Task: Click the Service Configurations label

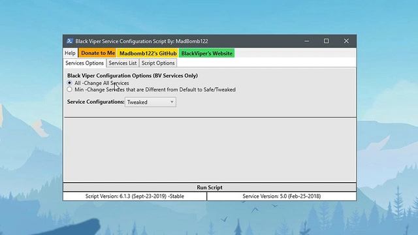Action: [96, 102]
